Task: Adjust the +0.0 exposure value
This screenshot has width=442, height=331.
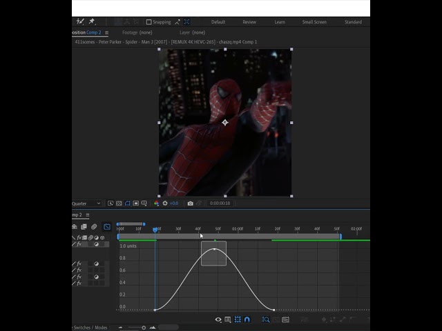Action: point(174,203)
